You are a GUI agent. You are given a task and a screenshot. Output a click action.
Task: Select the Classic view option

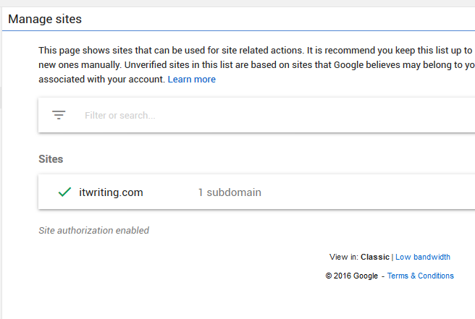pyautogui.click(x=375, y=257)
